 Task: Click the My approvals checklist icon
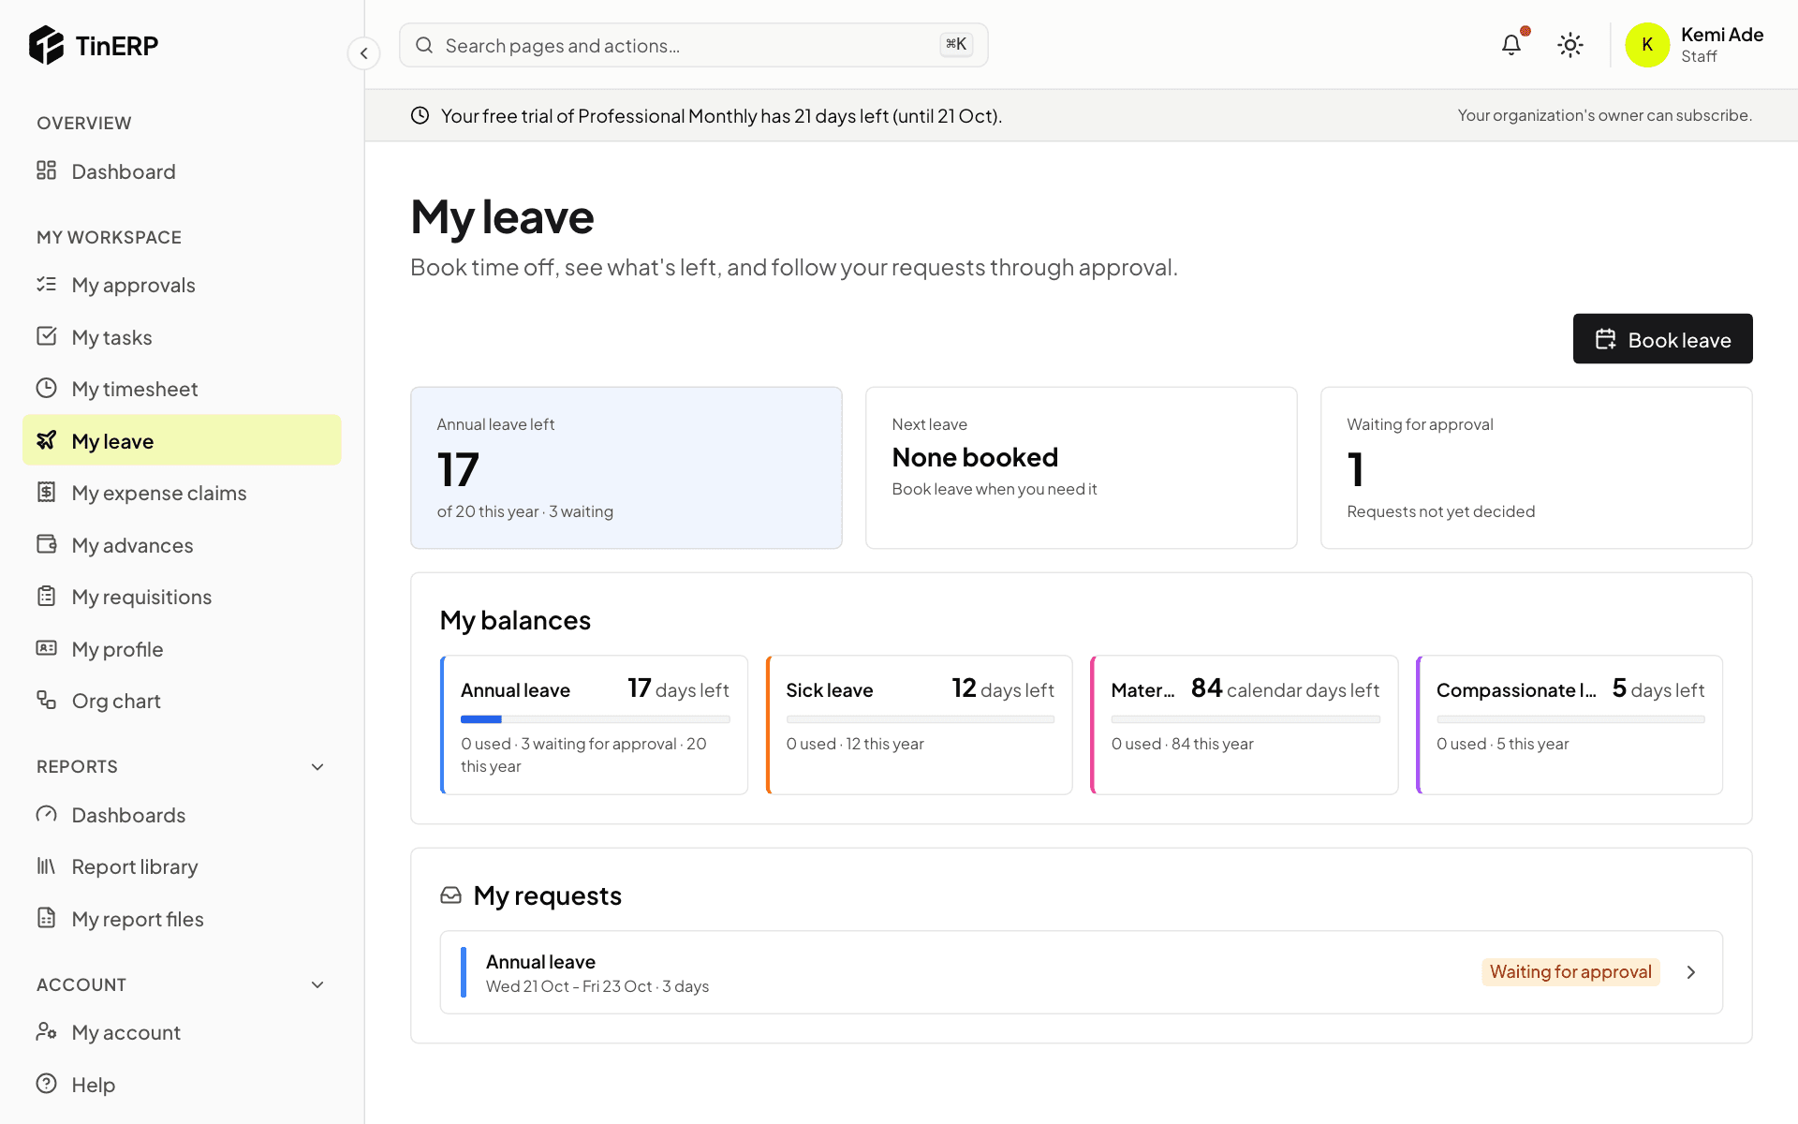click(x=47, y=284)
